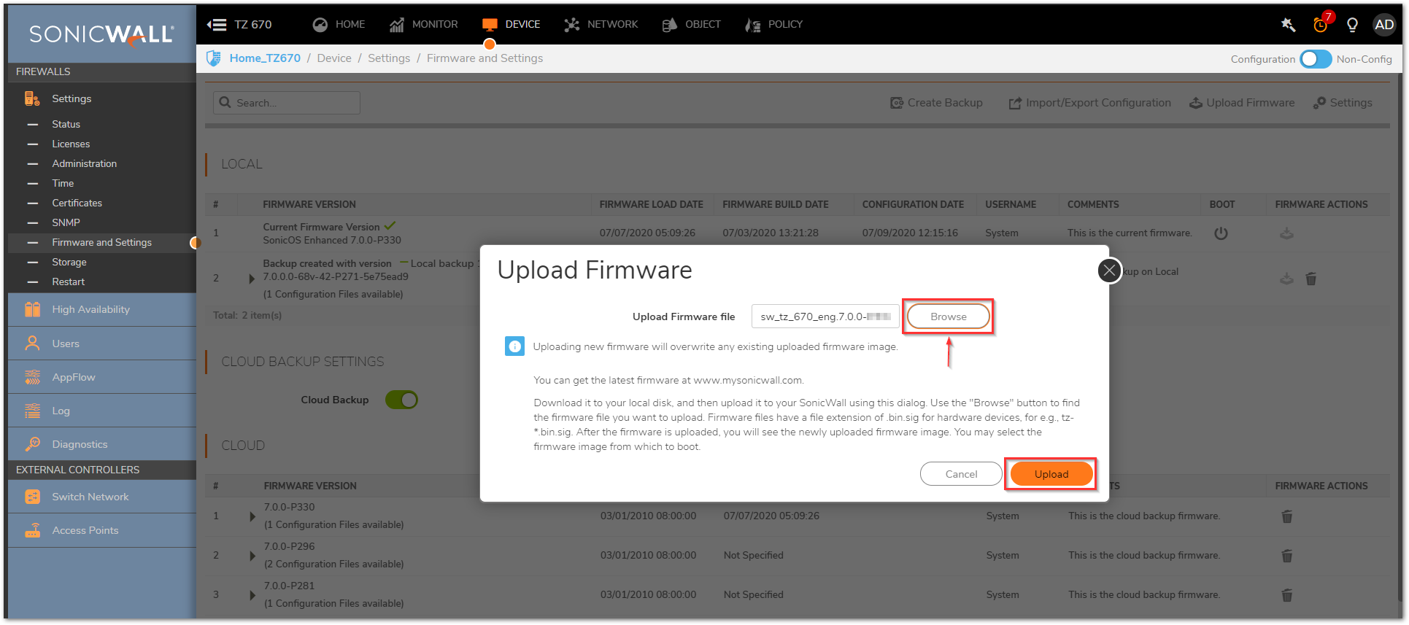Viewport: 1409px width, 625px height.
Task: Open the POLICY top menu
Action: (774, 25)
